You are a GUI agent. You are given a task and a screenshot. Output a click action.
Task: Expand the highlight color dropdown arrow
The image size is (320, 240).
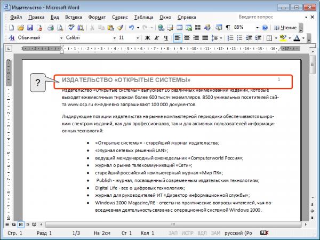290,38
